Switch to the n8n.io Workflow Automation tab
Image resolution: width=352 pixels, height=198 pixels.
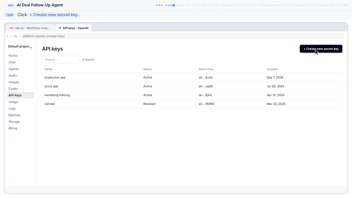point(30,28)
